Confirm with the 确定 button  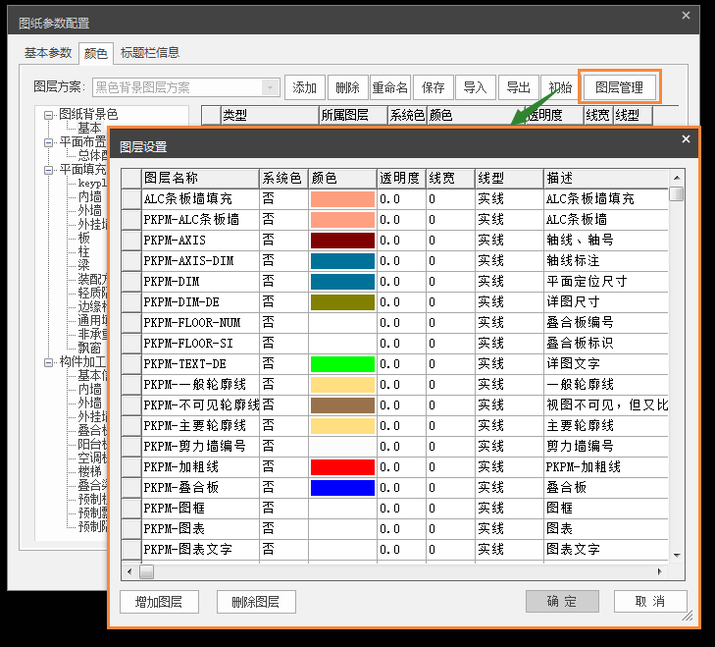(562, 602)
